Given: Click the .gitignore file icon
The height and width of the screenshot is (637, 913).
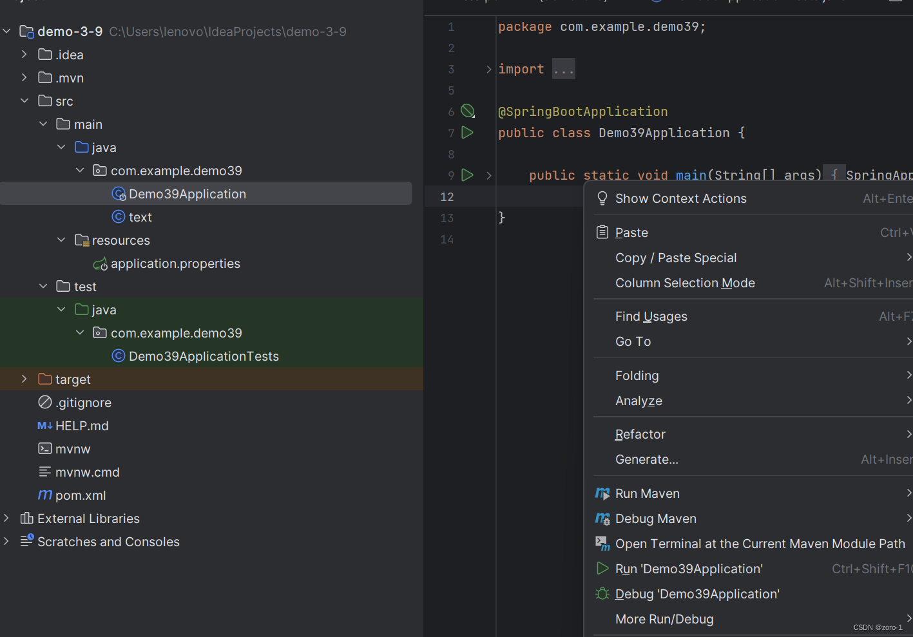Looking at the screenshot, I should click(45, 403).
